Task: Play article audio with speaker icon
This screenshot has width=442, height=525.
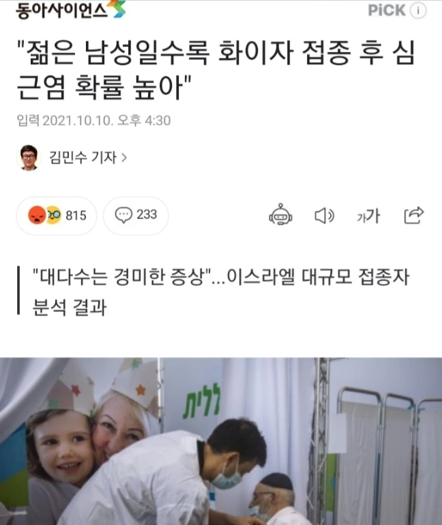Action: tap(324, 216)
